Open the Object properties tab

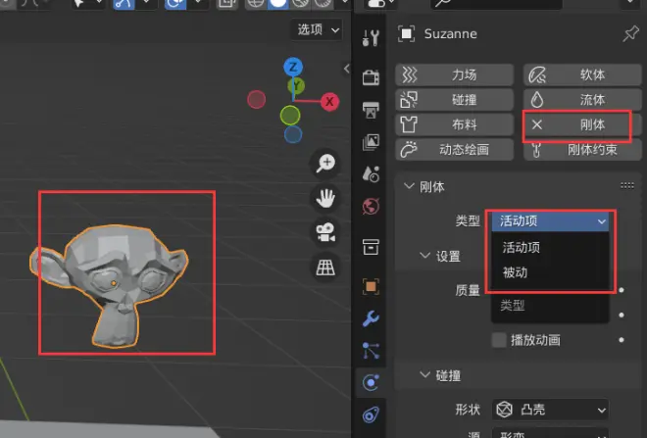pyautogui.click(x=371, y=286)
